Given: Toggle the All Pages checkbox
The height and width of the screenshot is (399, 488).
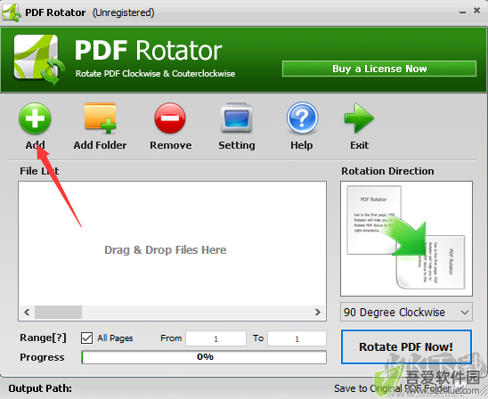Looking at the screenshot, I should (x=86, y=338).
